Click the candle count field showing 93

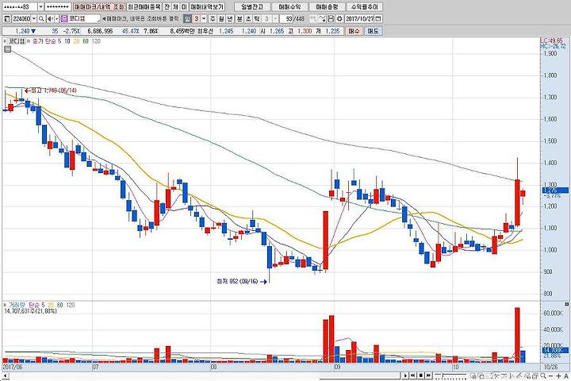click(x=288, y=18)
